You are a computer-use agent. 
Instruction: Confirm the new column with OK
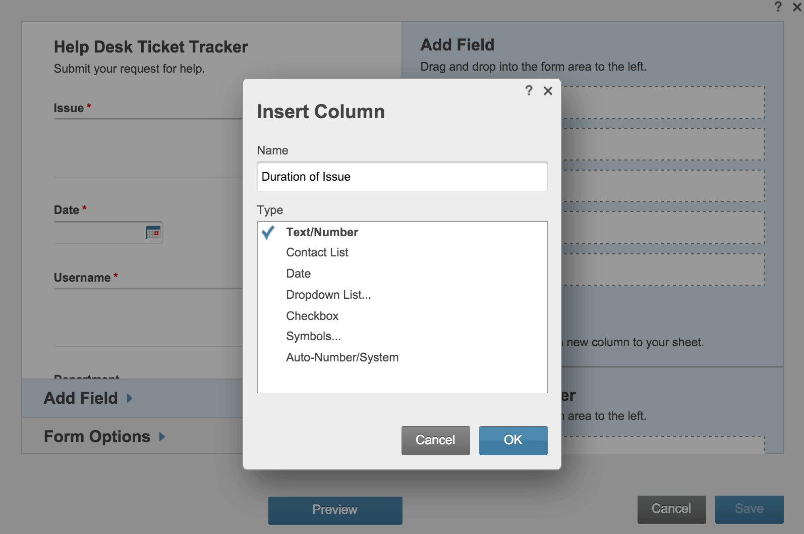pos(513,440)
